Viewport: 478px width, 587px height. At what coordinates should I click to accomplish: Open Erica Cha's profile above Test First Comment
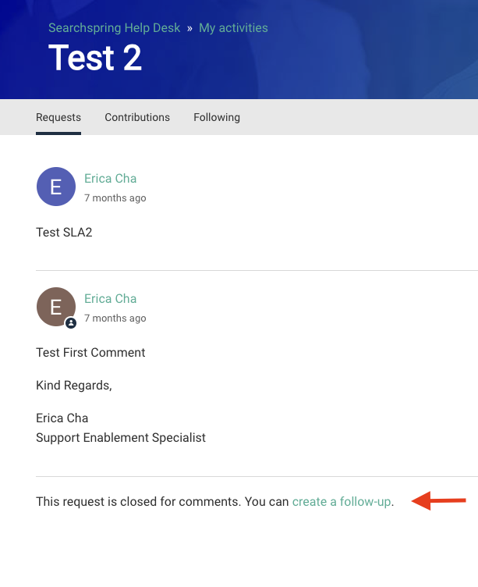(x=110, y=299)
